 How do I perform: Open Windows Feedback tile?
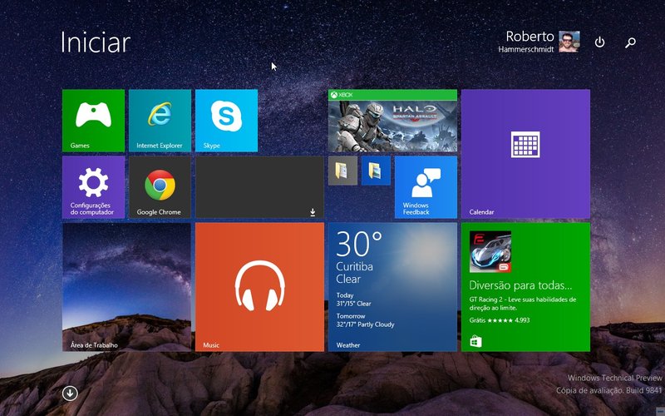coord(426,187)
